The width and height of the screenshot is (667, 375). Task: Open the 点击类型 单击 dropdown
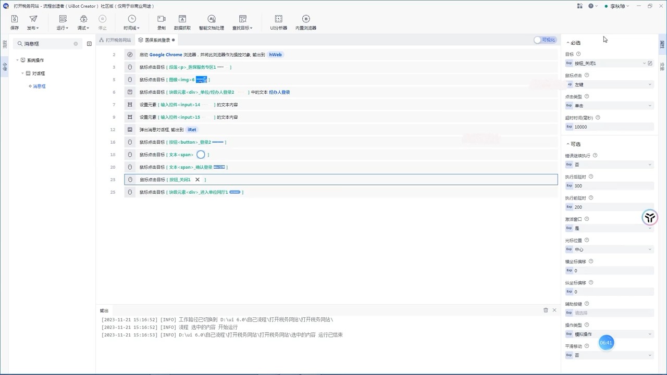609,106
